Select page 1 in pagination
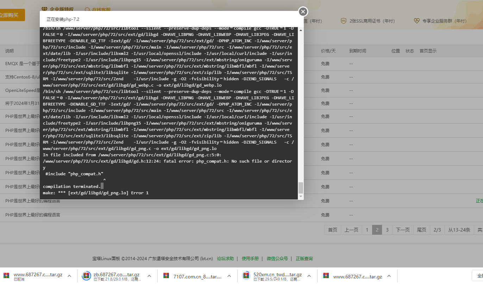The height and width of the screenshot is (284, 483). point(367,230)
